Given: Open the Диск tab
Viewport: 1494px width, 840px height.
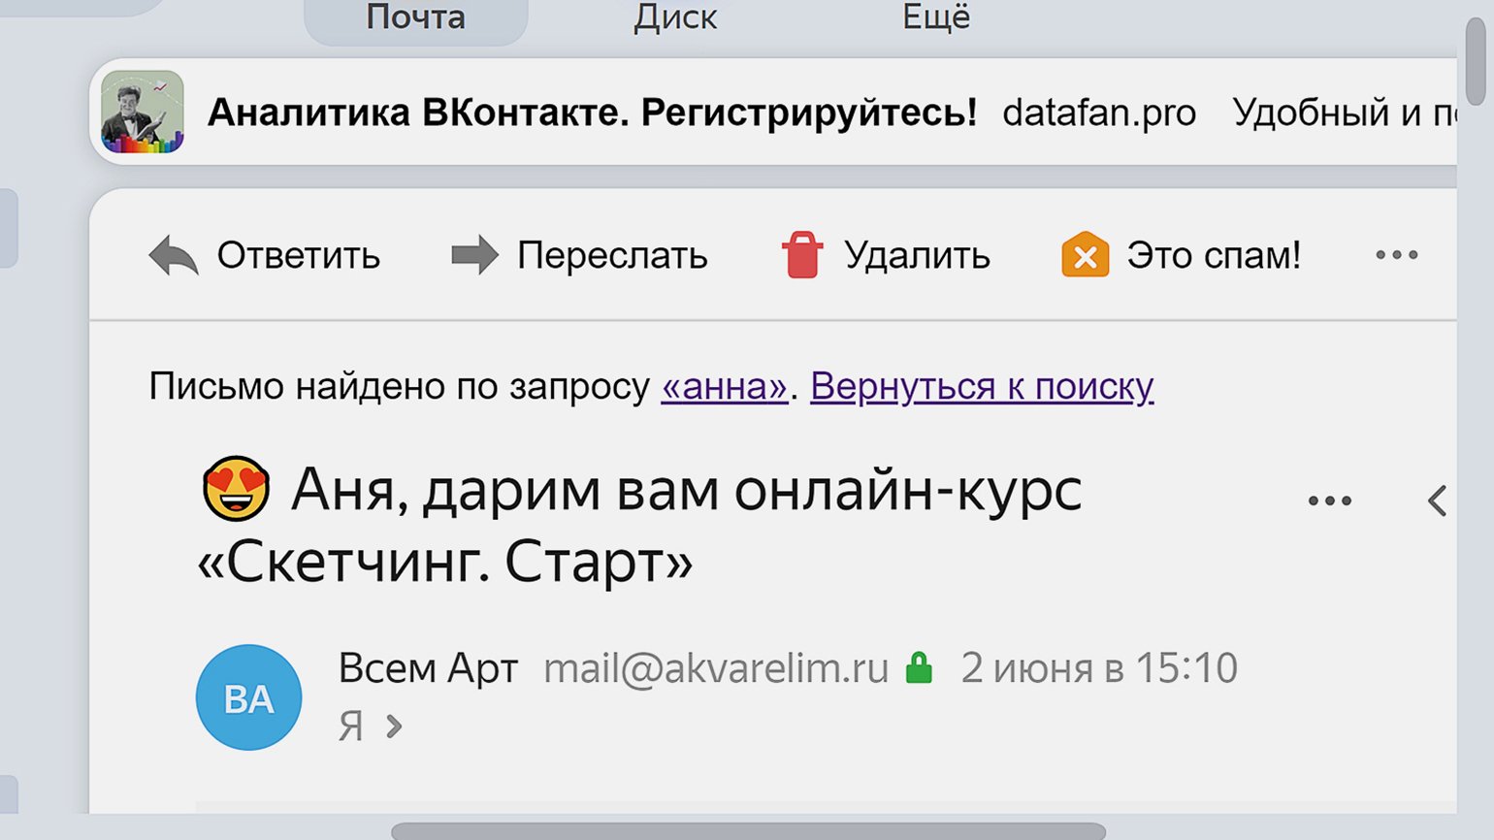Looking at the screenshot, I should point(675,17).
